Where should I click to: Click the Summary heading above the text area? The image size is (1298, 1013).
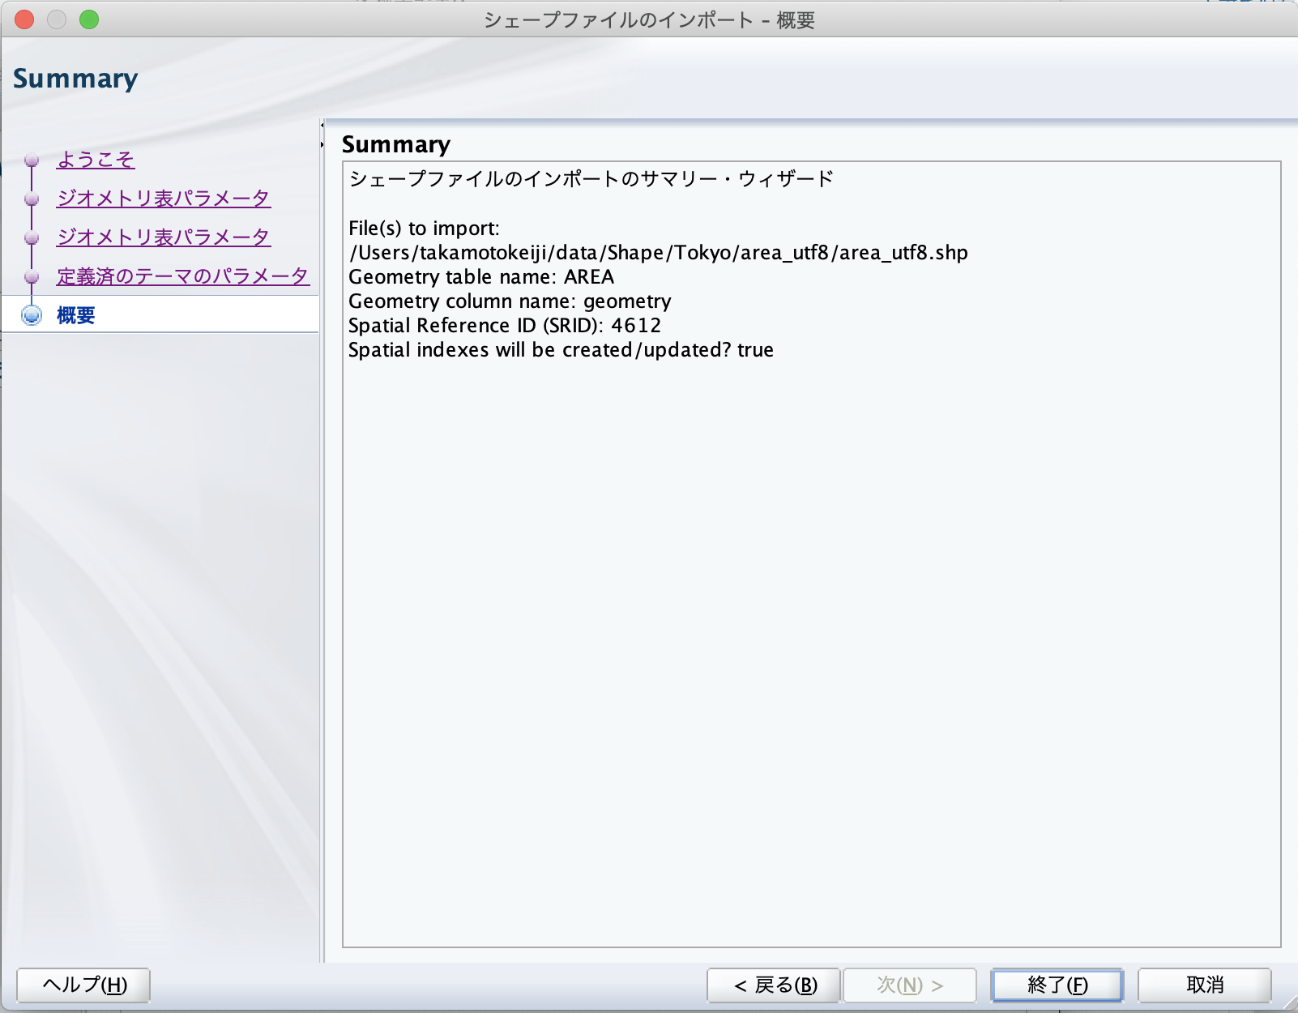coord(396,144)
